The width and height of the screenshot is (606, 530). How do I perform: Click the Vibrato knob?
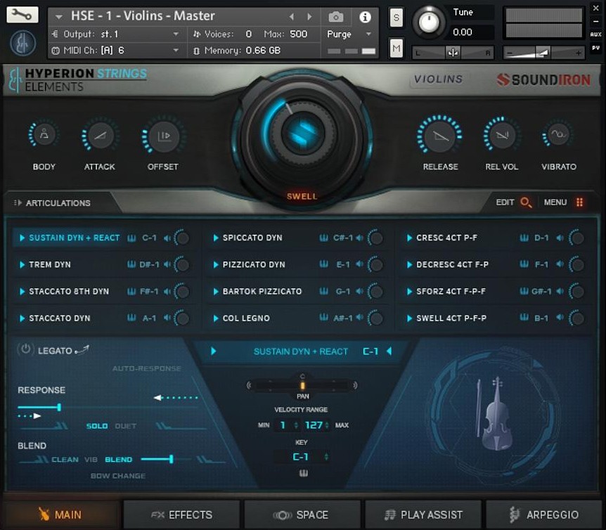tap(558, 134)
